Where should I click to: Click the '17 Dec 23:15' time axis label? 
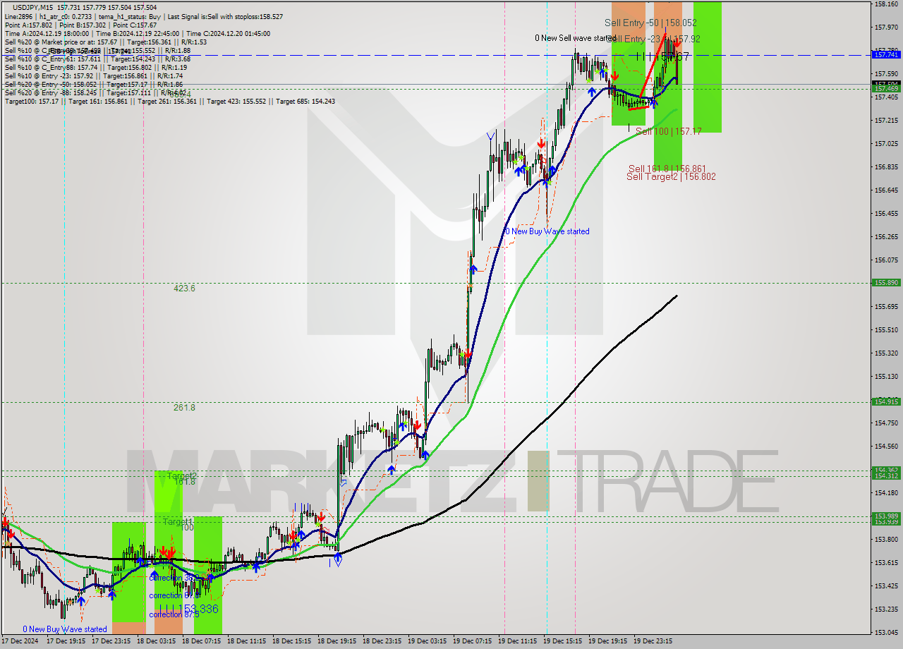[x=111, y=641]
